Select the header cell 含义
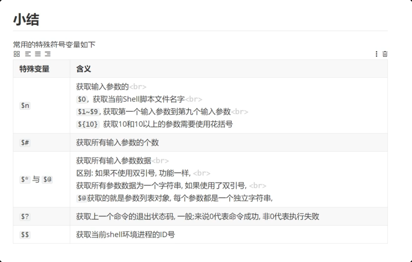 (229, 69)
